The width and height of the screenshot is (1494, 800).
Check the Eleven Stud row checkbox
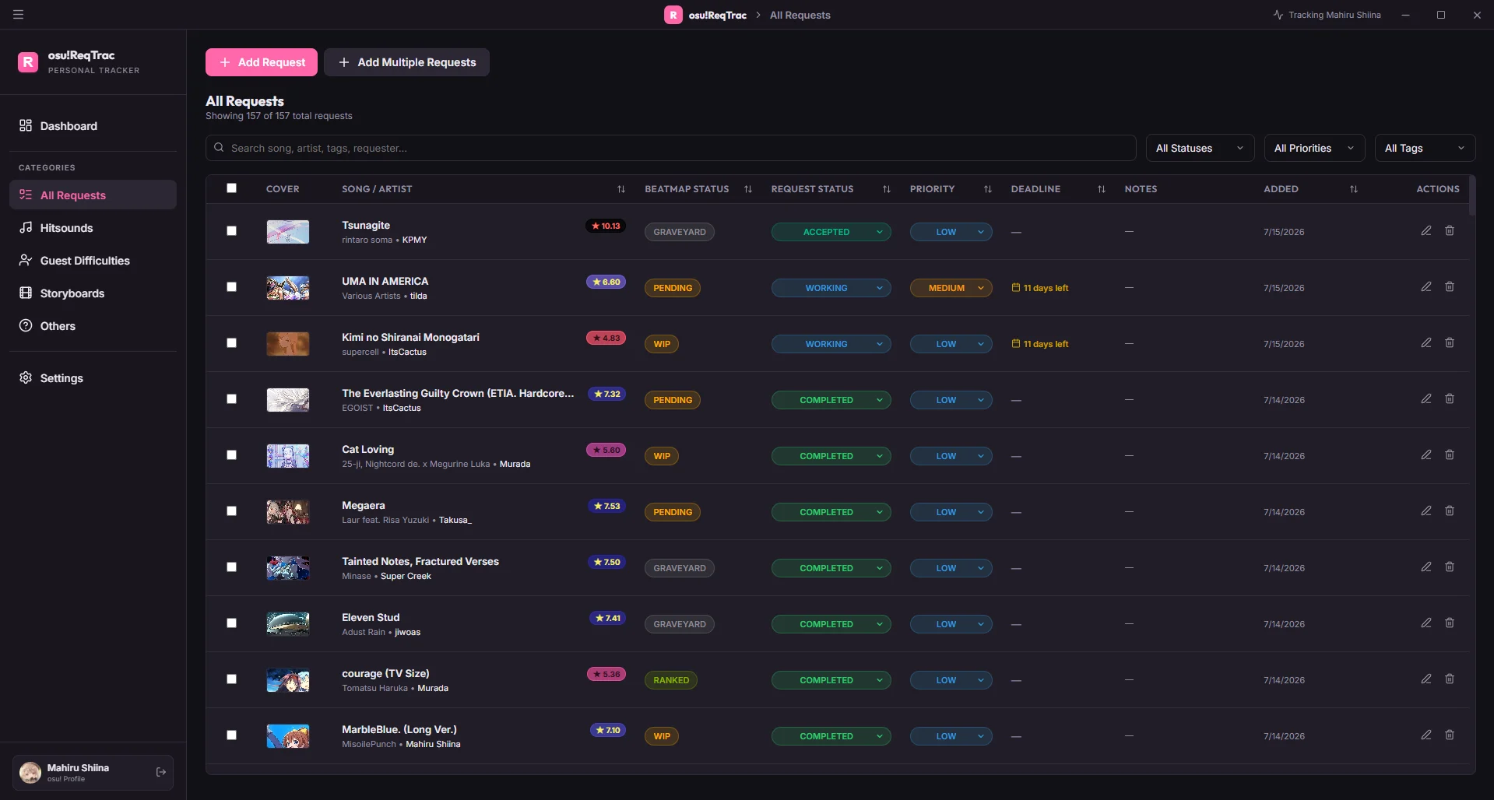tap(231, 623)
